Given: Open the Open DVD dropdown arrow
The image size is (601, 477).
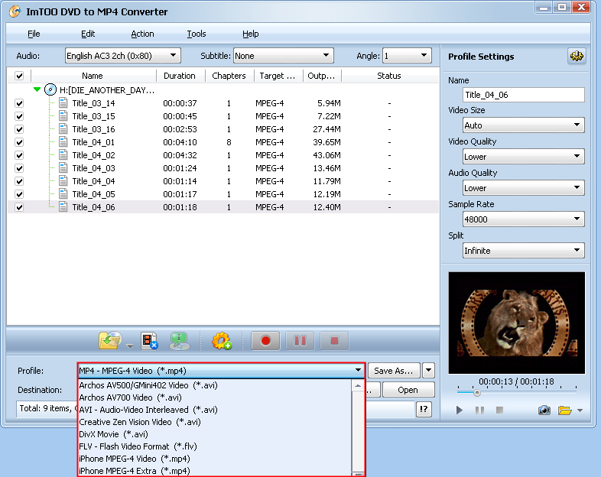Looking at the screenshot, I should (x=129, y=346).
